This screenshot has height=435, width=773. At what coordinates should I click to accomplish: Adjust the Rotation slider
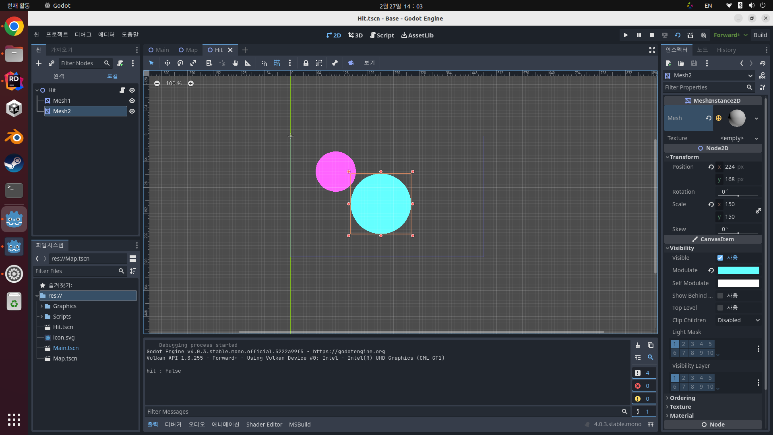click(738, 195)
